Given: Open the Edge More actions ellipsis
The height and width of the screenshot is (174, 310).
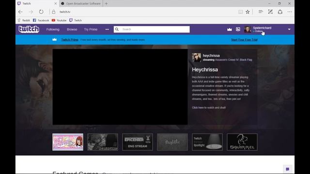Looking at the screenshot, I should [290, 12].
